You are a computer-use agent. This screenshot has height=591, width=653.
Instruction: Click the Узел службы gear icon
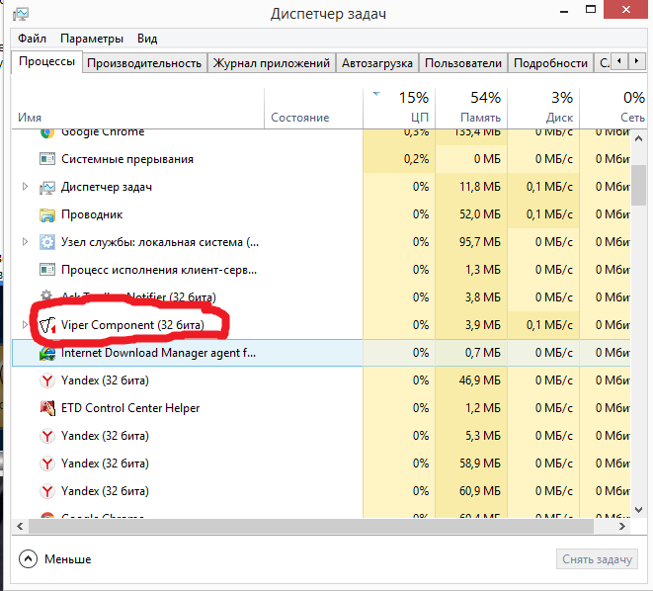coord(47,242)
